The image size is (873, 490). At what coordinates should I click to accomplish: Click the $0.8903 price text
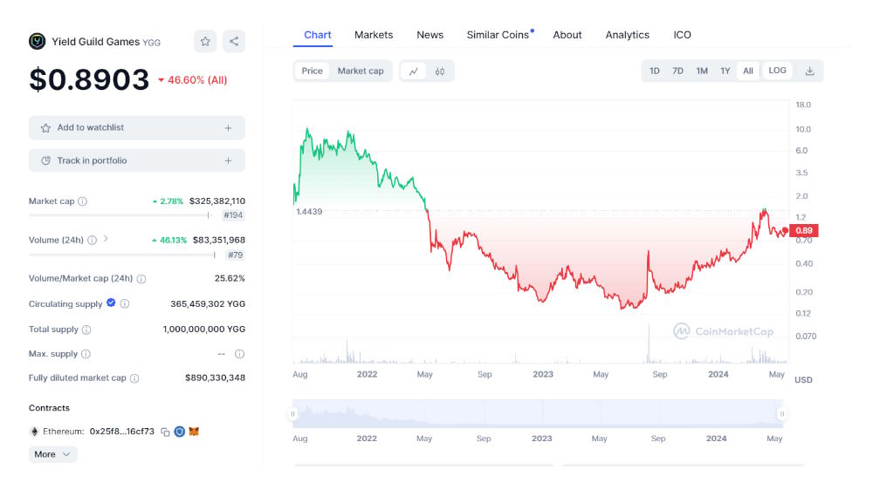[89, 79]
